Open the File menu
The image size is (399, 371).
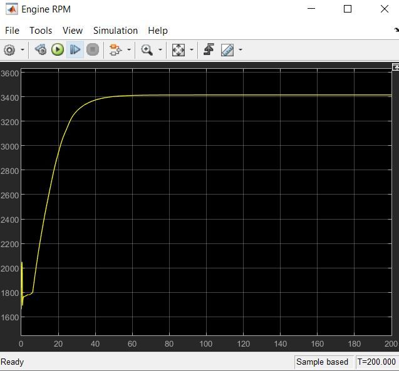click(12, 30)
